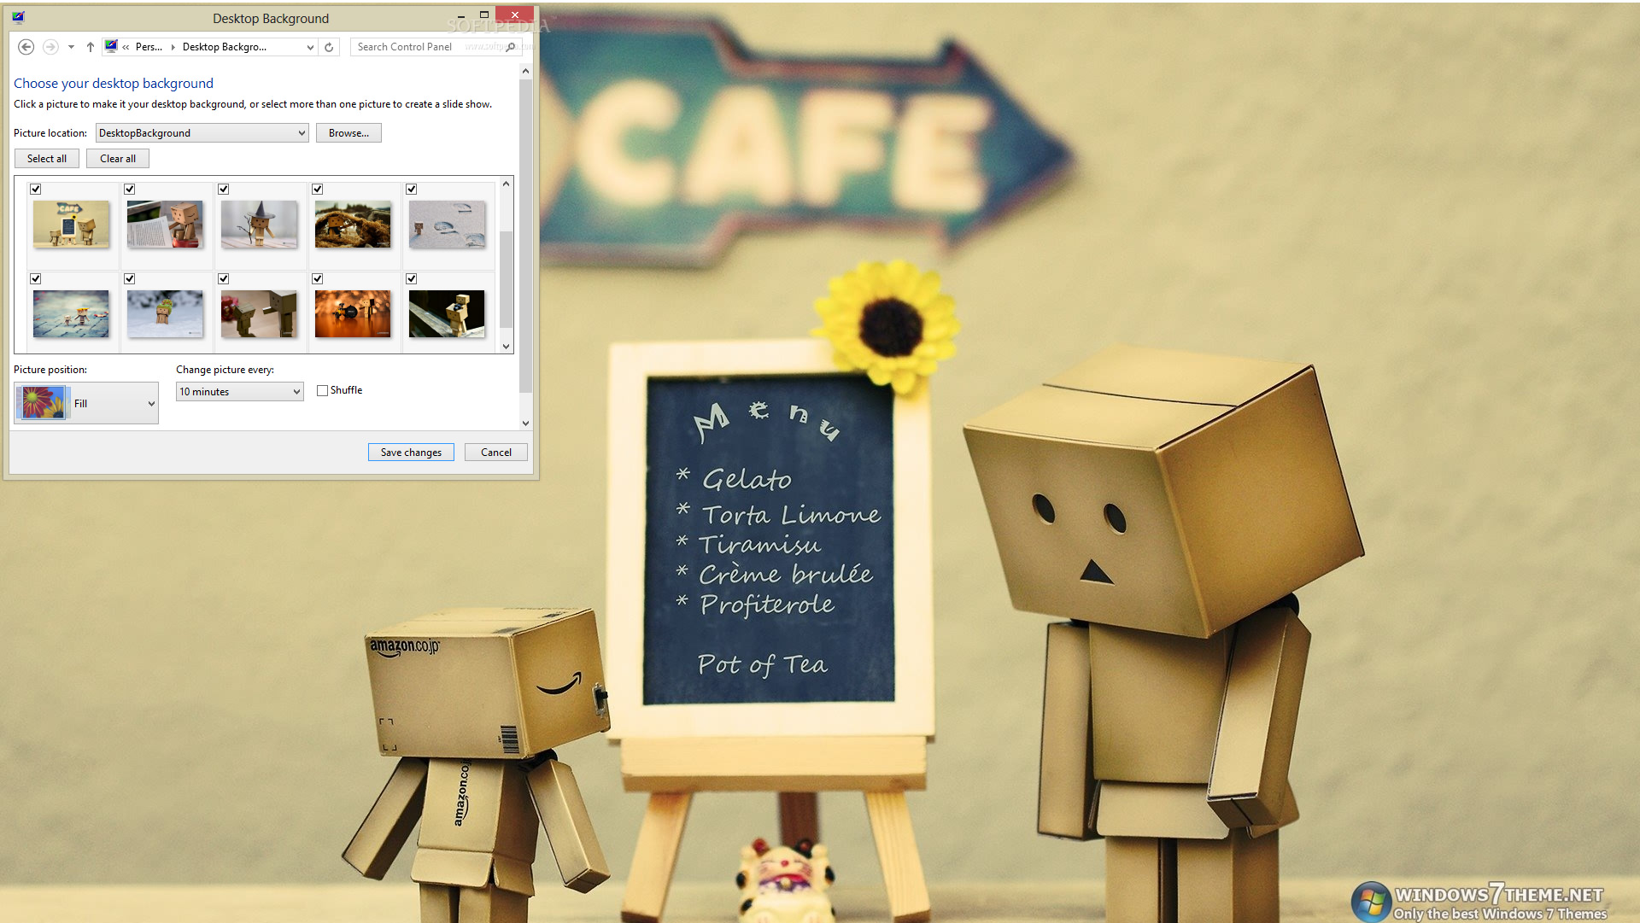Uncheck the newspaper Danbo wallpaper checkbox
The width and height of the screenshot is (1640, 923).
click(x=130, y=190)
